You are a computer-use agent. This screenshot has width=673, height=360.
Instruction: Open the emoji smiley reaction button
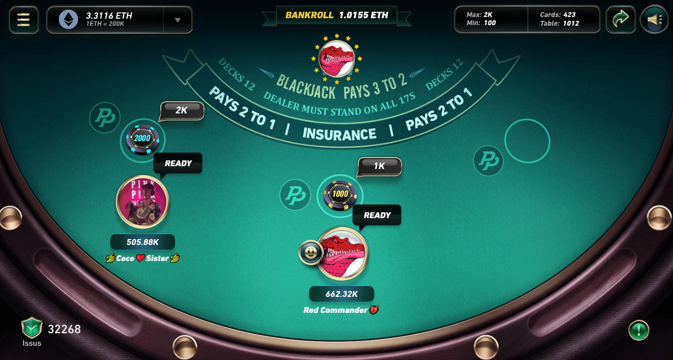coord(311,252)
